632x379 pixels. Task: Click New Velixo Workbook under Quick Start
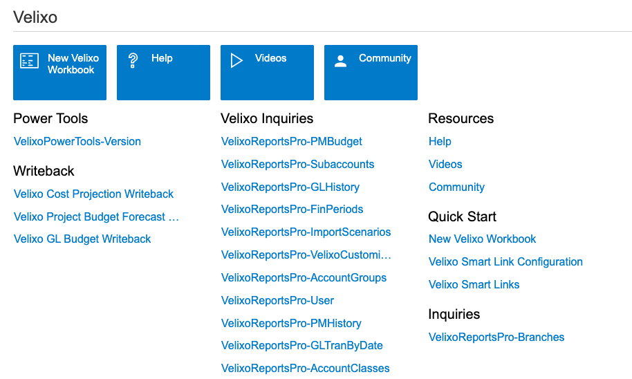pos(483,239)
